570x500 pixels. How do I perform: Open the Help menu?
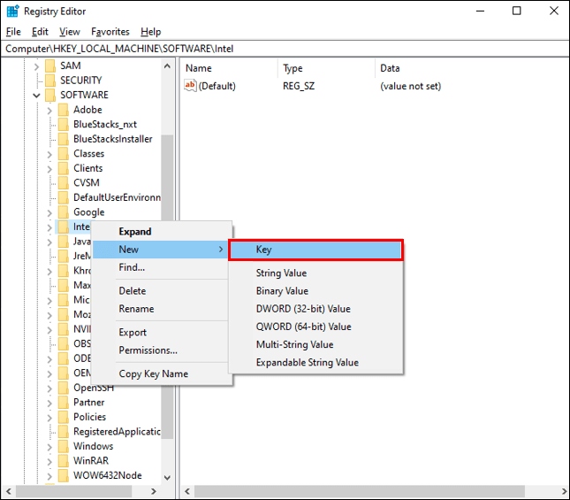(151, 32)
